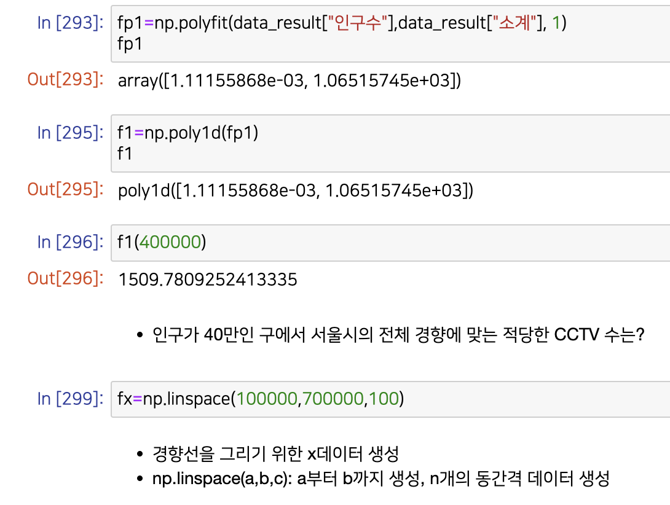Select the Out[293]: prompt label
Screen dimensions: 670x505
[x=65, y=79]
